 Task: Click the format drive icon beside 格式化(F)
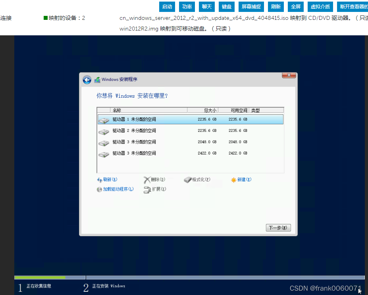tap(187, 180)
